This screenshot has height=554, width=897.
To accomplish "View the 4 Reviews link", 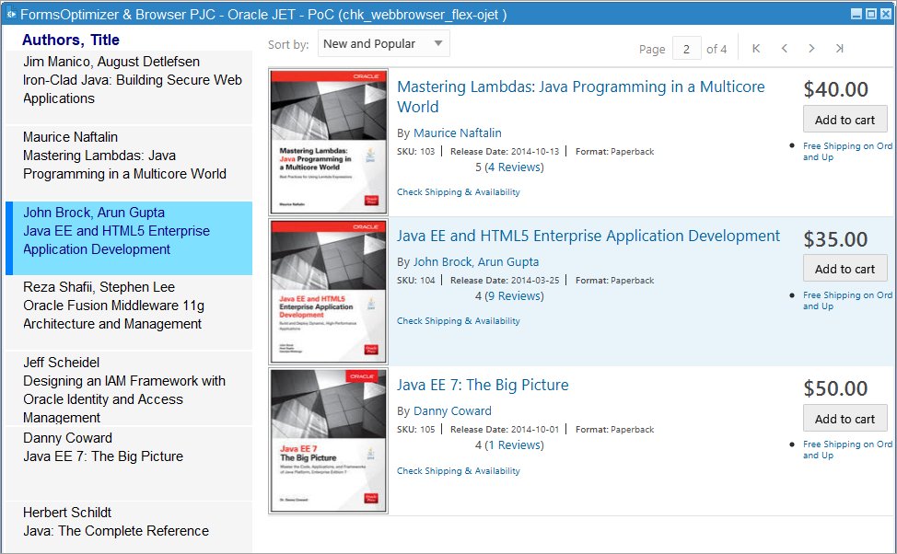I will [514, 167].
